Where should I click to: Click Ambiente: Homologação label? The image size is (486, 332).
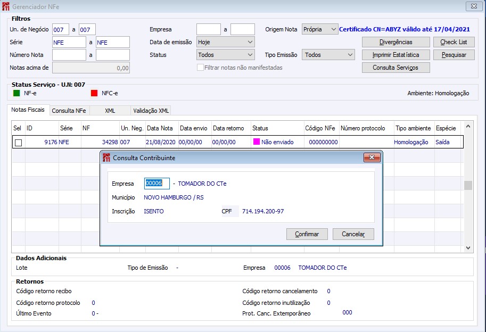[438, 93]
